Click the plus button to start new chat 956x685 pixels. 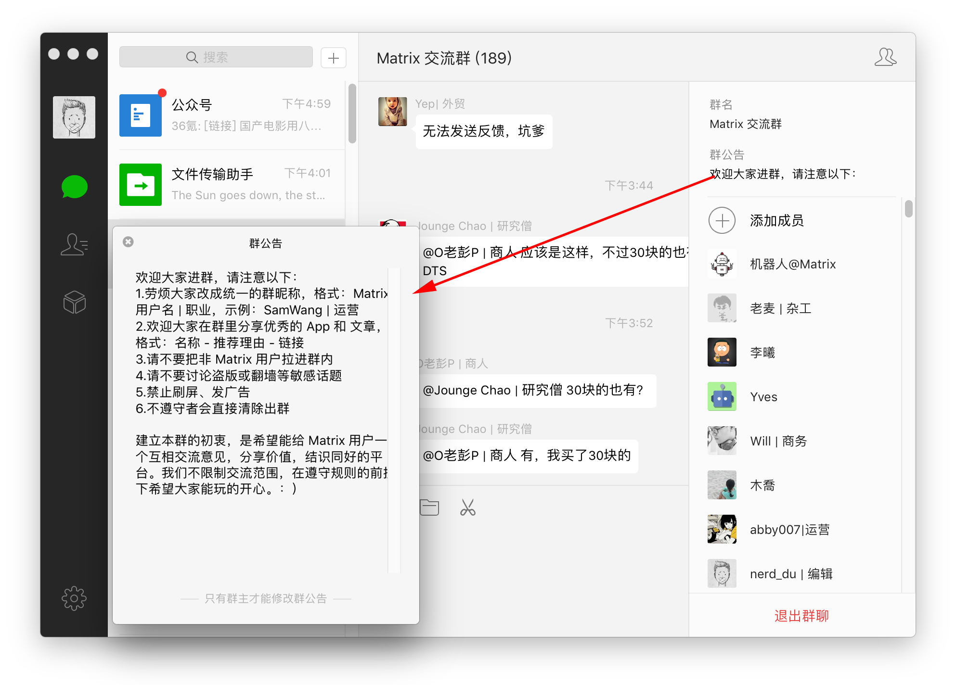[334, 58]
